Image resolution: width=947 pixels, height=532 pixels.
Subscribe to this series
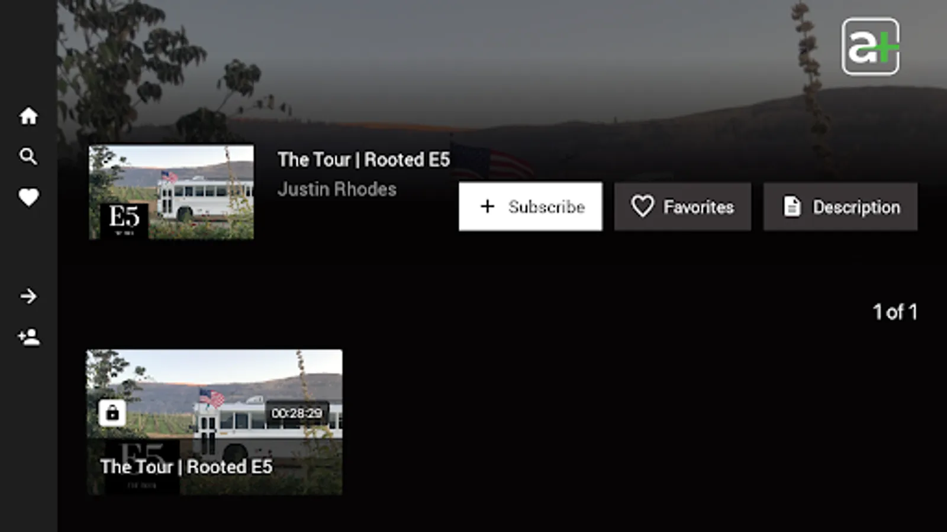tap(530, 206)
